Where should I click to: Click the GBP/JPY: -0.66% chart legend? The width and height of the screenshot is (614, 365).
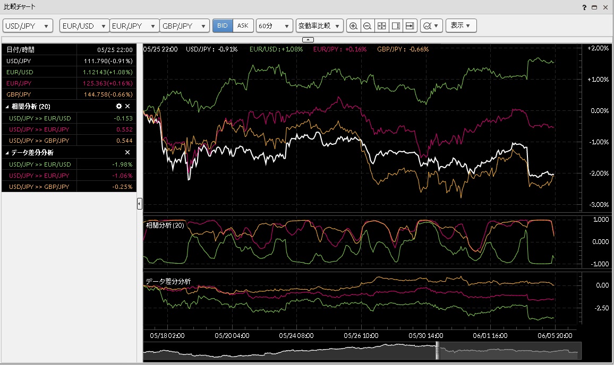(403, 49)
